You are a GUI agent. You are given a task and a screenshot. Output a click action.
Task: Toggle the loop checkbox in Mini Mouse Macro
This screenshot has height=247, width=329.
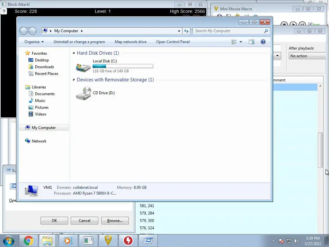(310, 24)
